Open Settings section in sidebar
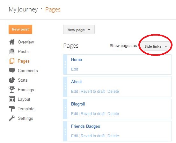Viewport: 176px width, 143px height. tap(26, 119)
